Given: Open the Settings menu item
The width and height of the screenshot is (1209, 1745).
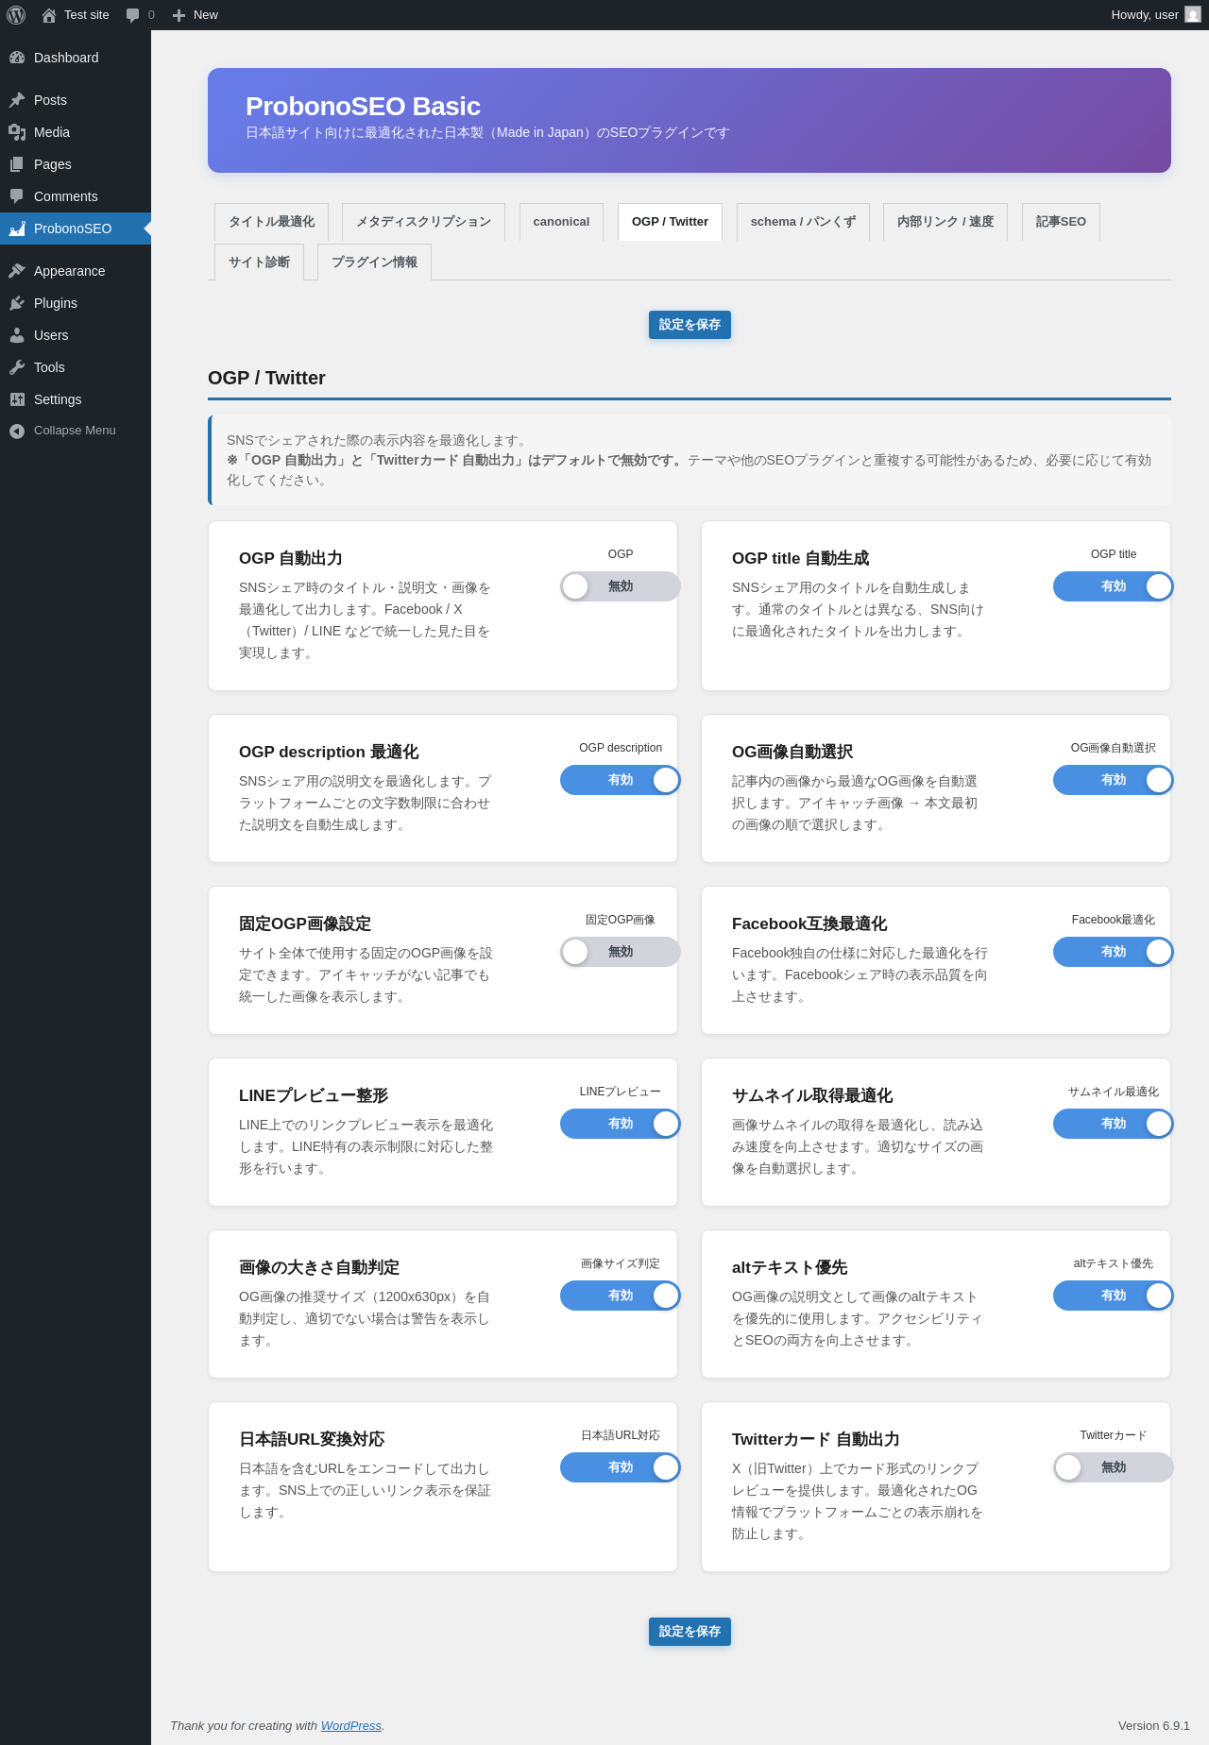Looking at the screenshot, I should 76,399.
